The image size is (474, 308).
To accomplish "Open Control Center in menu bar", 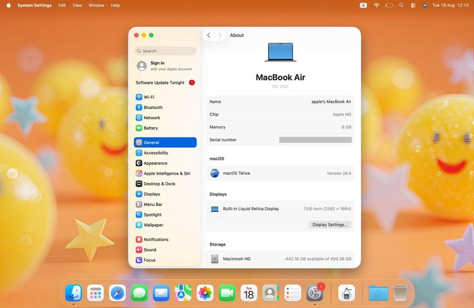I will click(413, 5).
